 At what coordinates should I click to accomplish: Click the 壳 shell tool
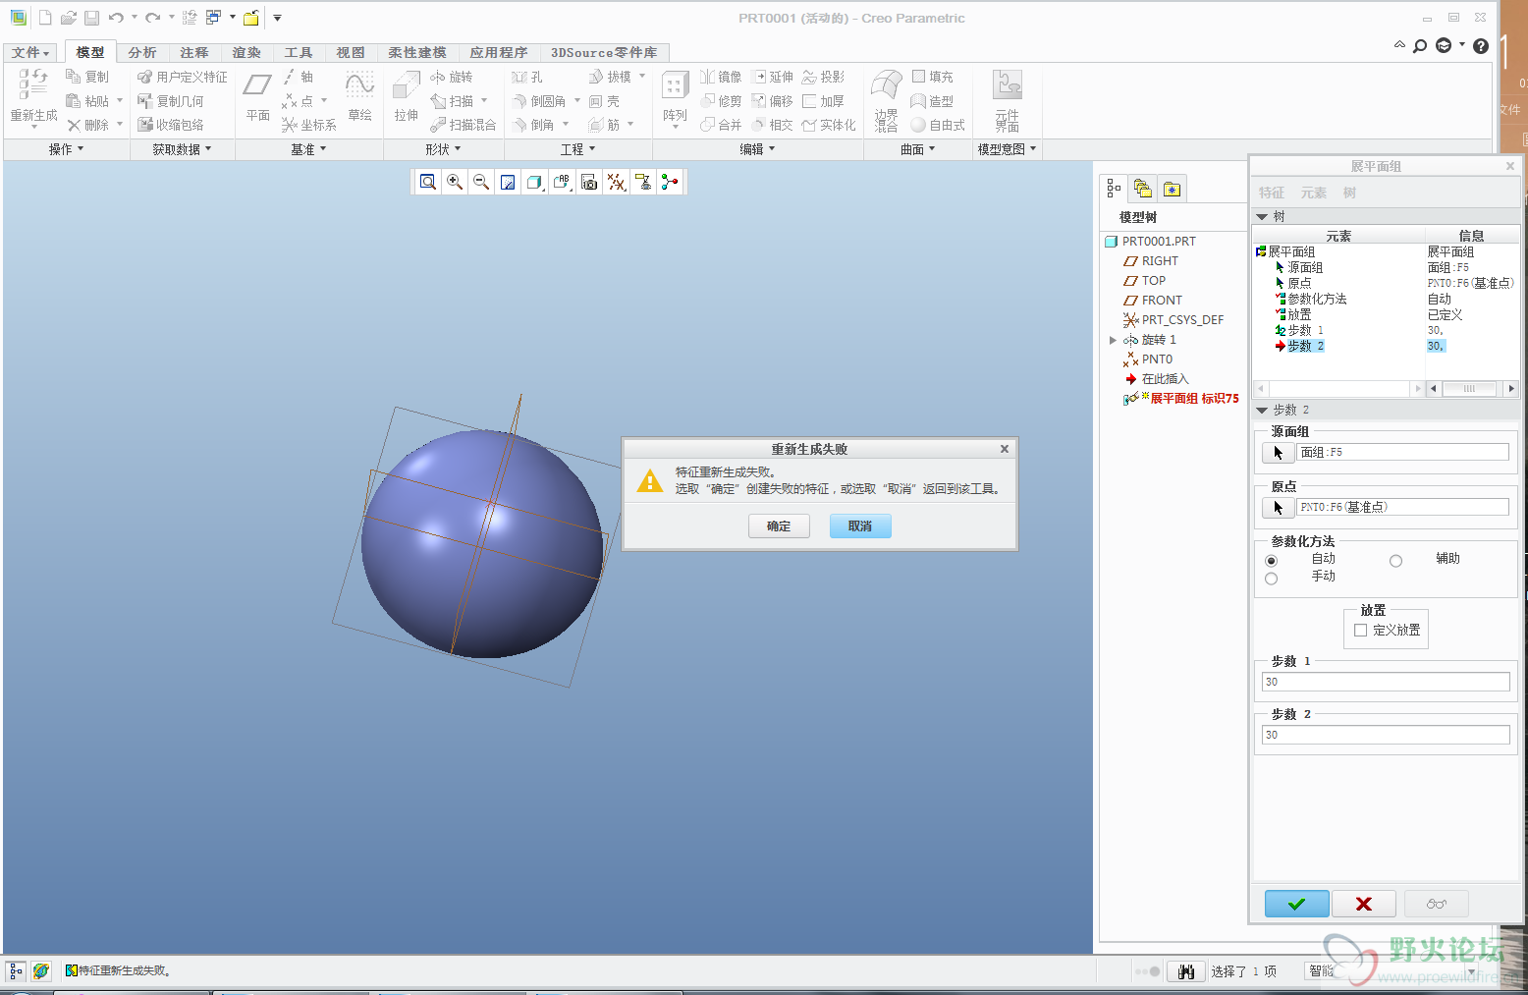604,101
